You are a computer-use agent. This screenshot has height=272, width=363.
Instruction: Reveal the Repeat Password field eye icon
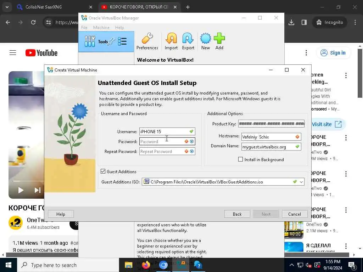pyautogui.click(x=192, y=151)
